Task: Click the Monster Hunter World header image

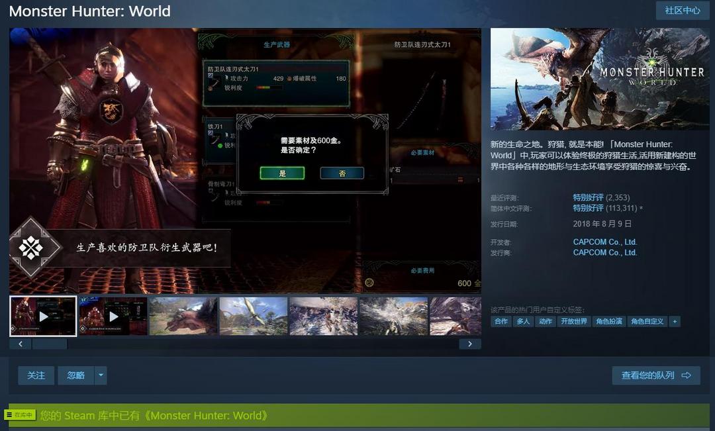Action: pyautogui.click(x=600, y=79)
